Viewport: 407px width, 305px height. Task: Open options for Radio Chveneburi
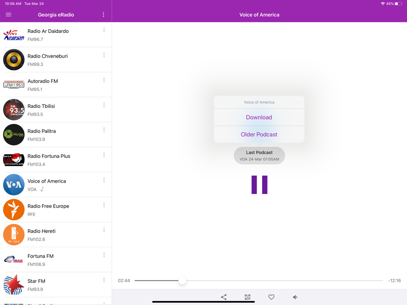tap(104, 55)
